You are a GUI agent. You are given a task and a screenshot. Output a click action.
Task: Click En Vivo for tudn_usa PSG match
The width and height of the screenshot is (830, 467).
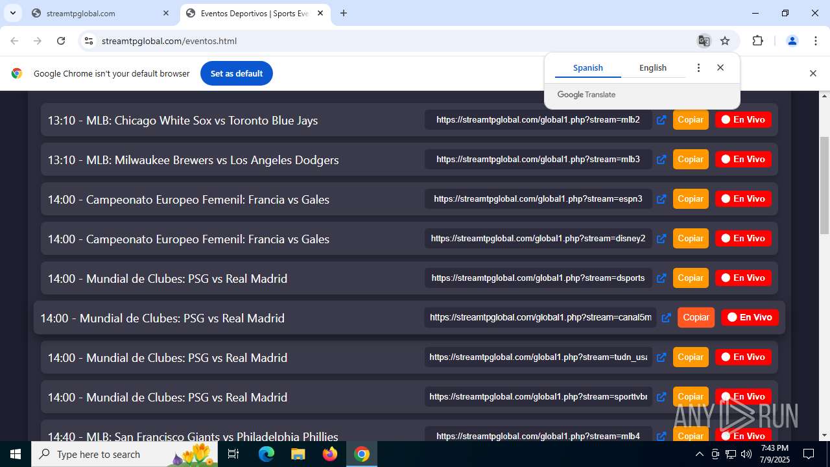pyautogui.click(x=743, y=357)
